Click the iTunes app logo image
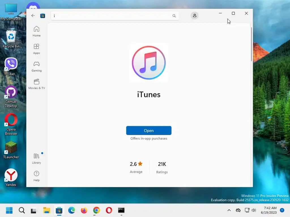The image size is (290, 217). click(149, 63)
